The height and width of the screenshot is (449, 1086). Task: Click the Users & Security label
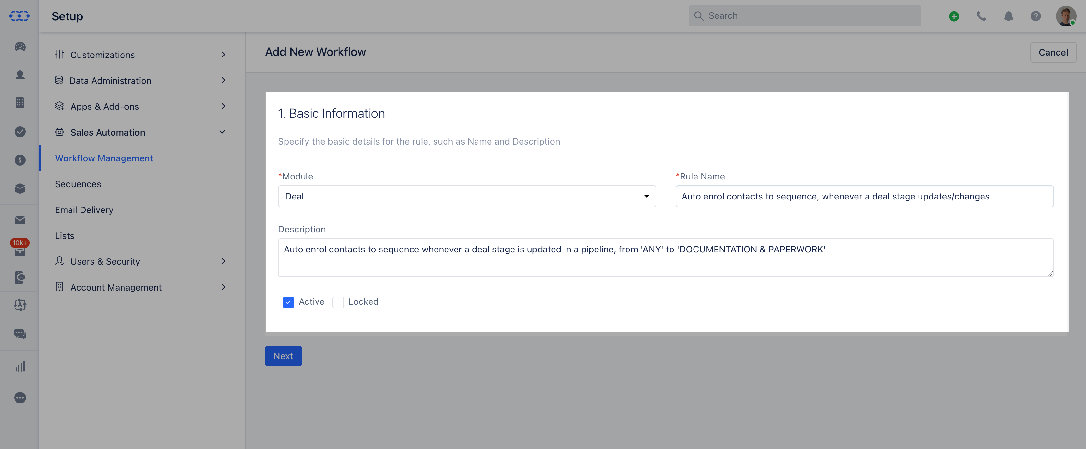[x=105, y=261]
